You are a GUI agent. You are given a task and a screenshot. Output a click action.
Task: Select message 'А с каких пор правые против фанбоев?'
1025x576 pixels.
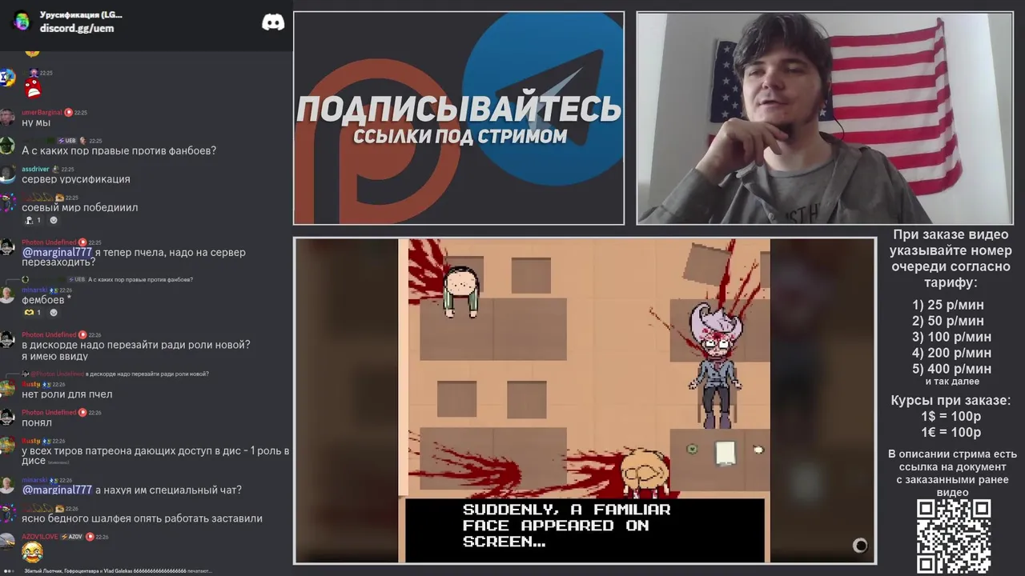119,151
